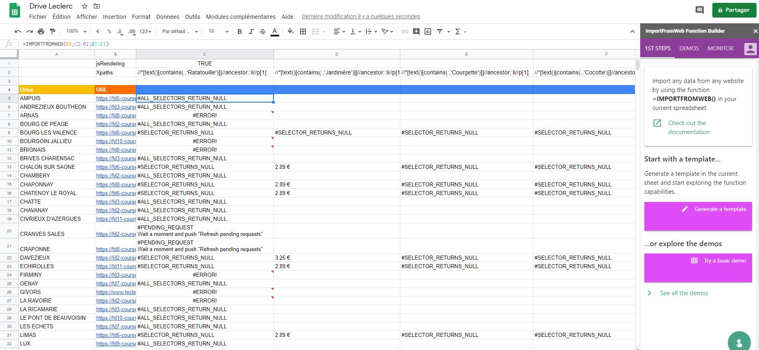
Task: Open account profile icon in sidebar
Action: (750, 49)
